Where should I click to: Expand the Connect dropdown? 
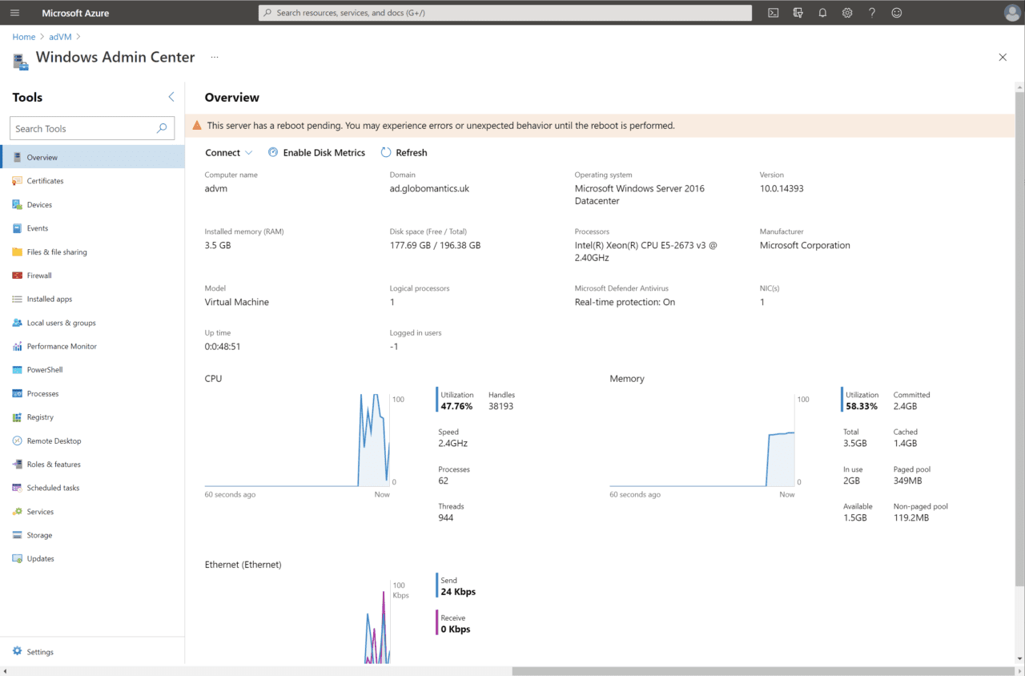coord(229,153)
